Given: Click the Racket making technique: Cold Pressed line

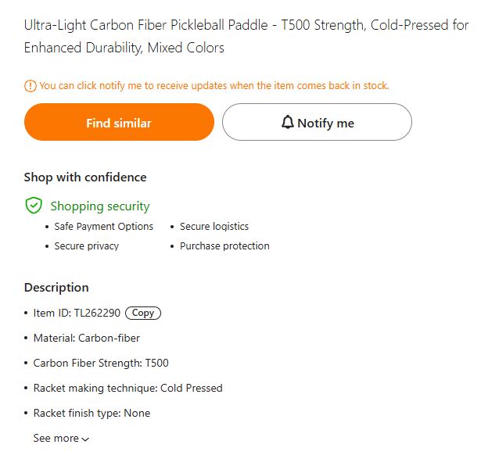Looking at the screenshot, I should 127,388.
